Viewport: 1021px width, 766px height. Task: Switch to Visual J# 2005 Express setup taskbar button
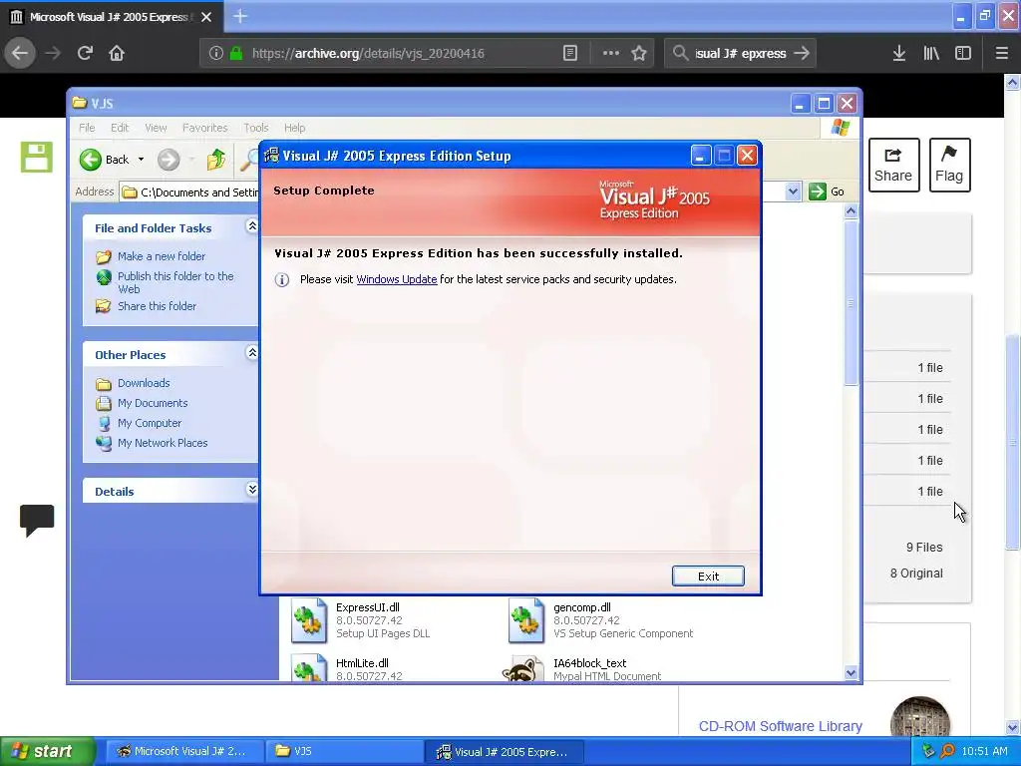point(504,751)
